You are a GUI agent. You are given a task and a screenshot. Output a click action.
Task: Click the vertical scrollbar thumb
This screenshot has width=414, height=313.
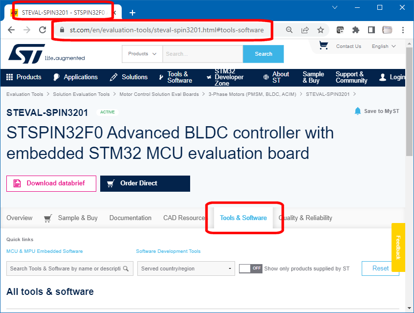[x=409, y=102]
